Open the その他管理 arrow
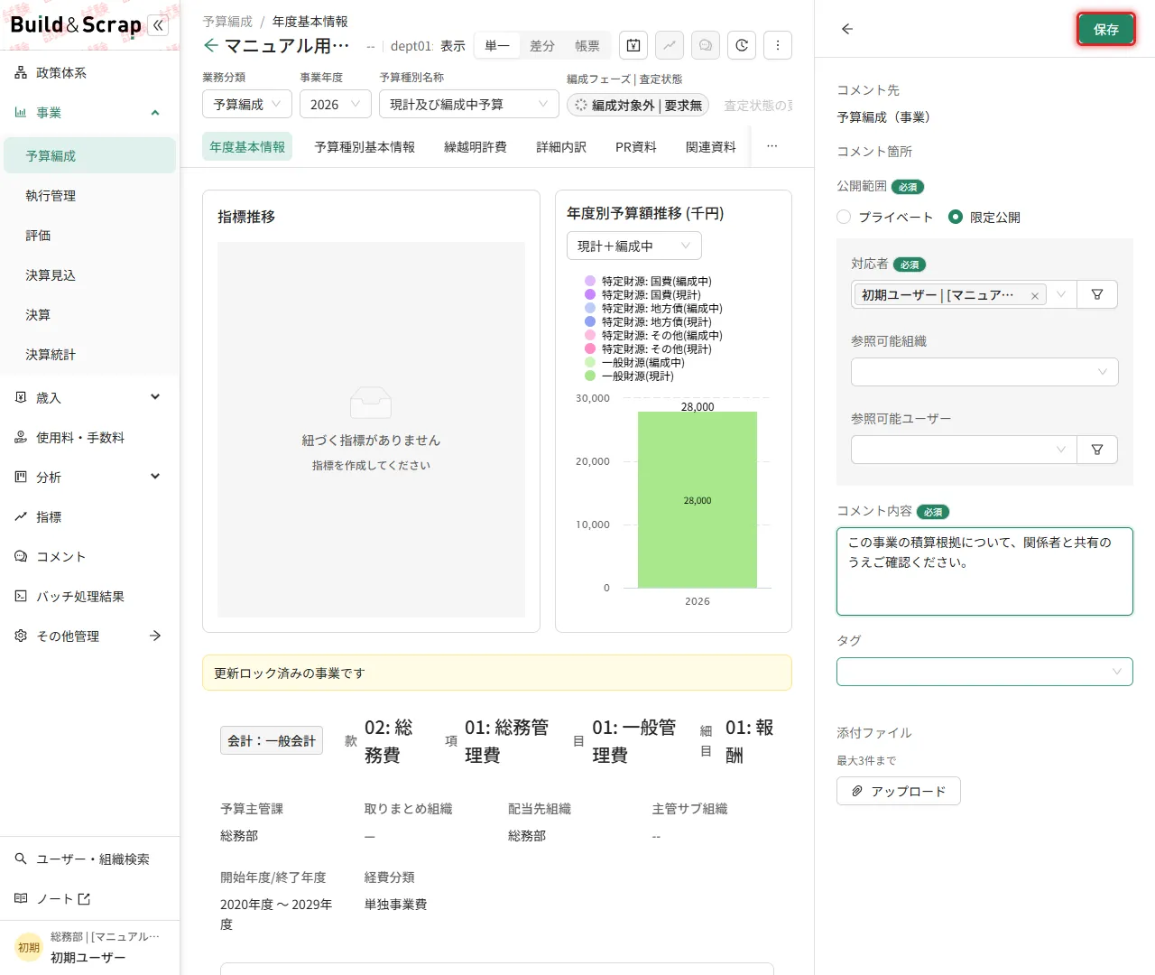 155,636
